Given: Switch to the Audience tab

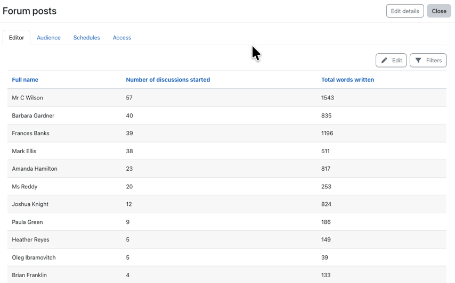Looking at the screenshot, I should pos(49,38).
